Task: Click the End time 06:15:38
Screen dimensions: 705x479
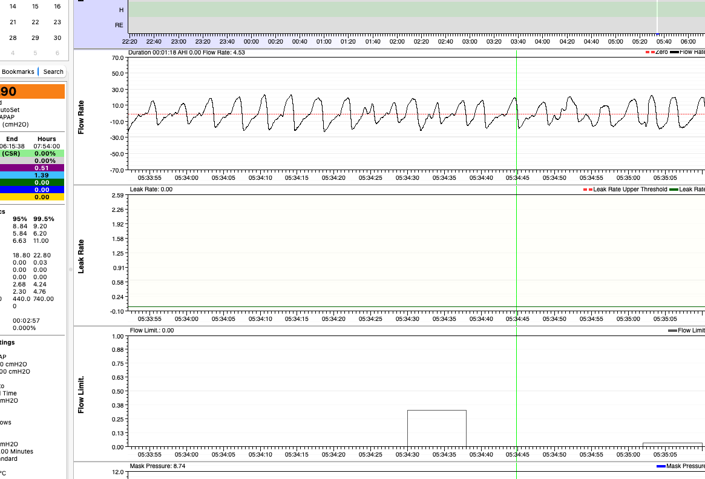Action: tap(12, 146)
